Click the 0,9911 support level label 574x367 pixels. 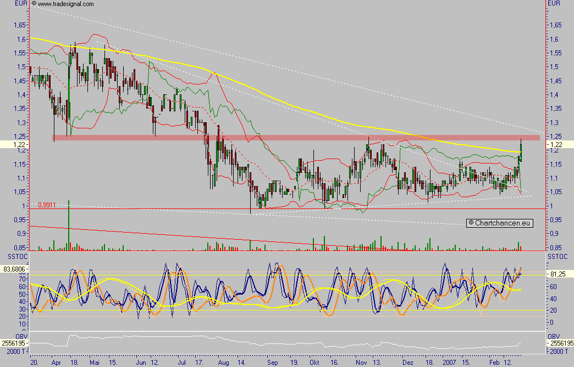coord(46,205)
